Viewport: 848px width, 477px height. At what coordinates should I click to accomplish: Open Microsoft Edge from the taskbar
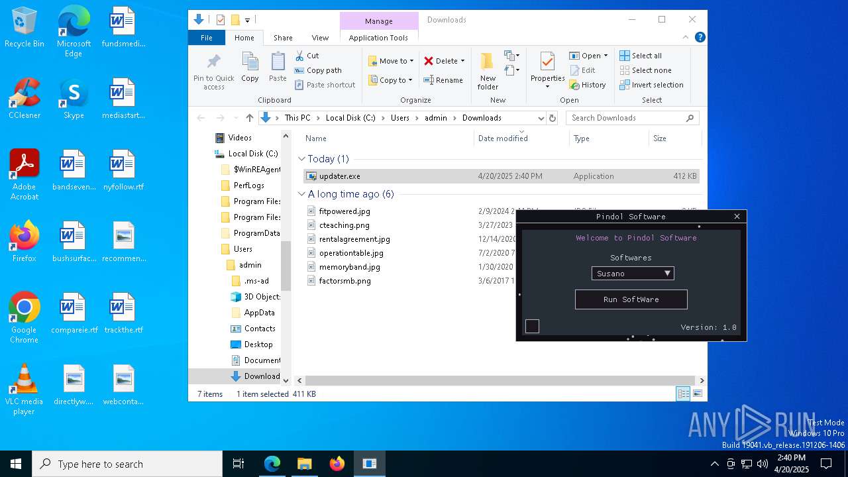(x=272, y=464)
